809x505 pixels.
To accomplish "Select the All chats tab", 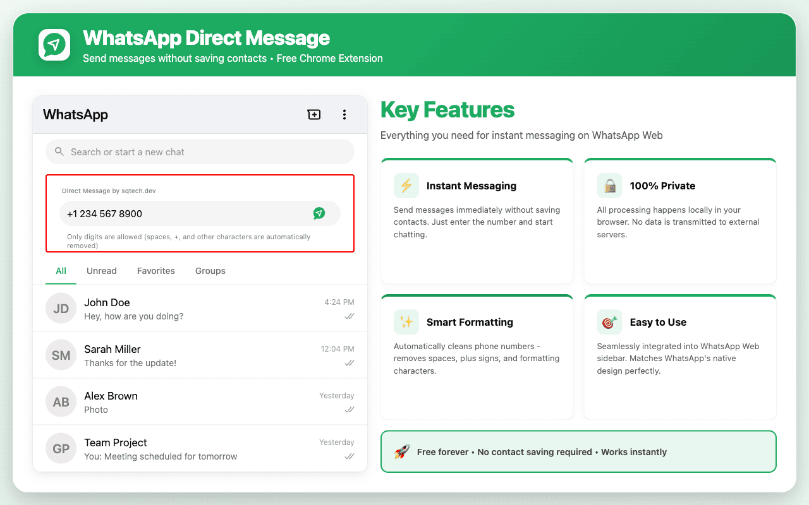I will point(61,271).
